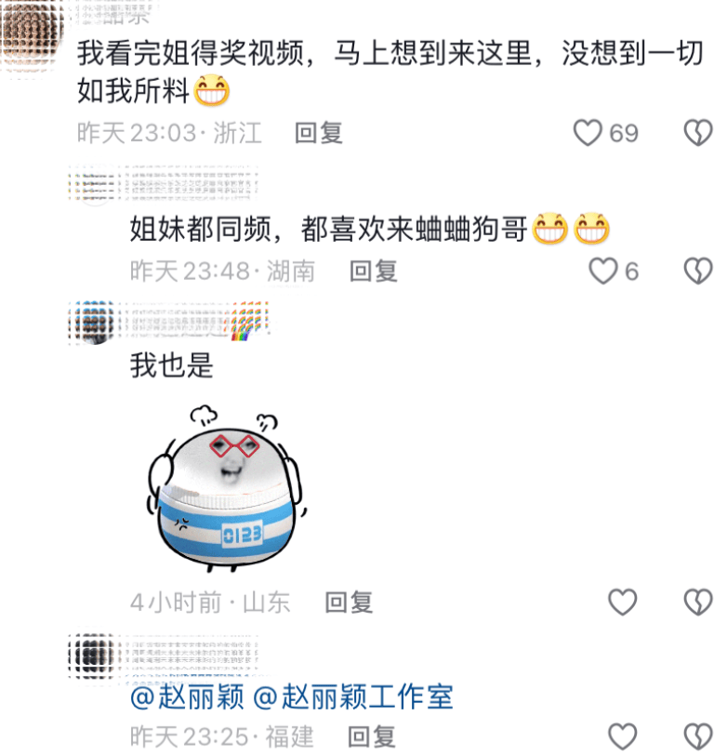The image size is (727, 755).
Task: Open avatar of the '我也是' commenter
Action: pyautogui.click(x=95, y=322)
